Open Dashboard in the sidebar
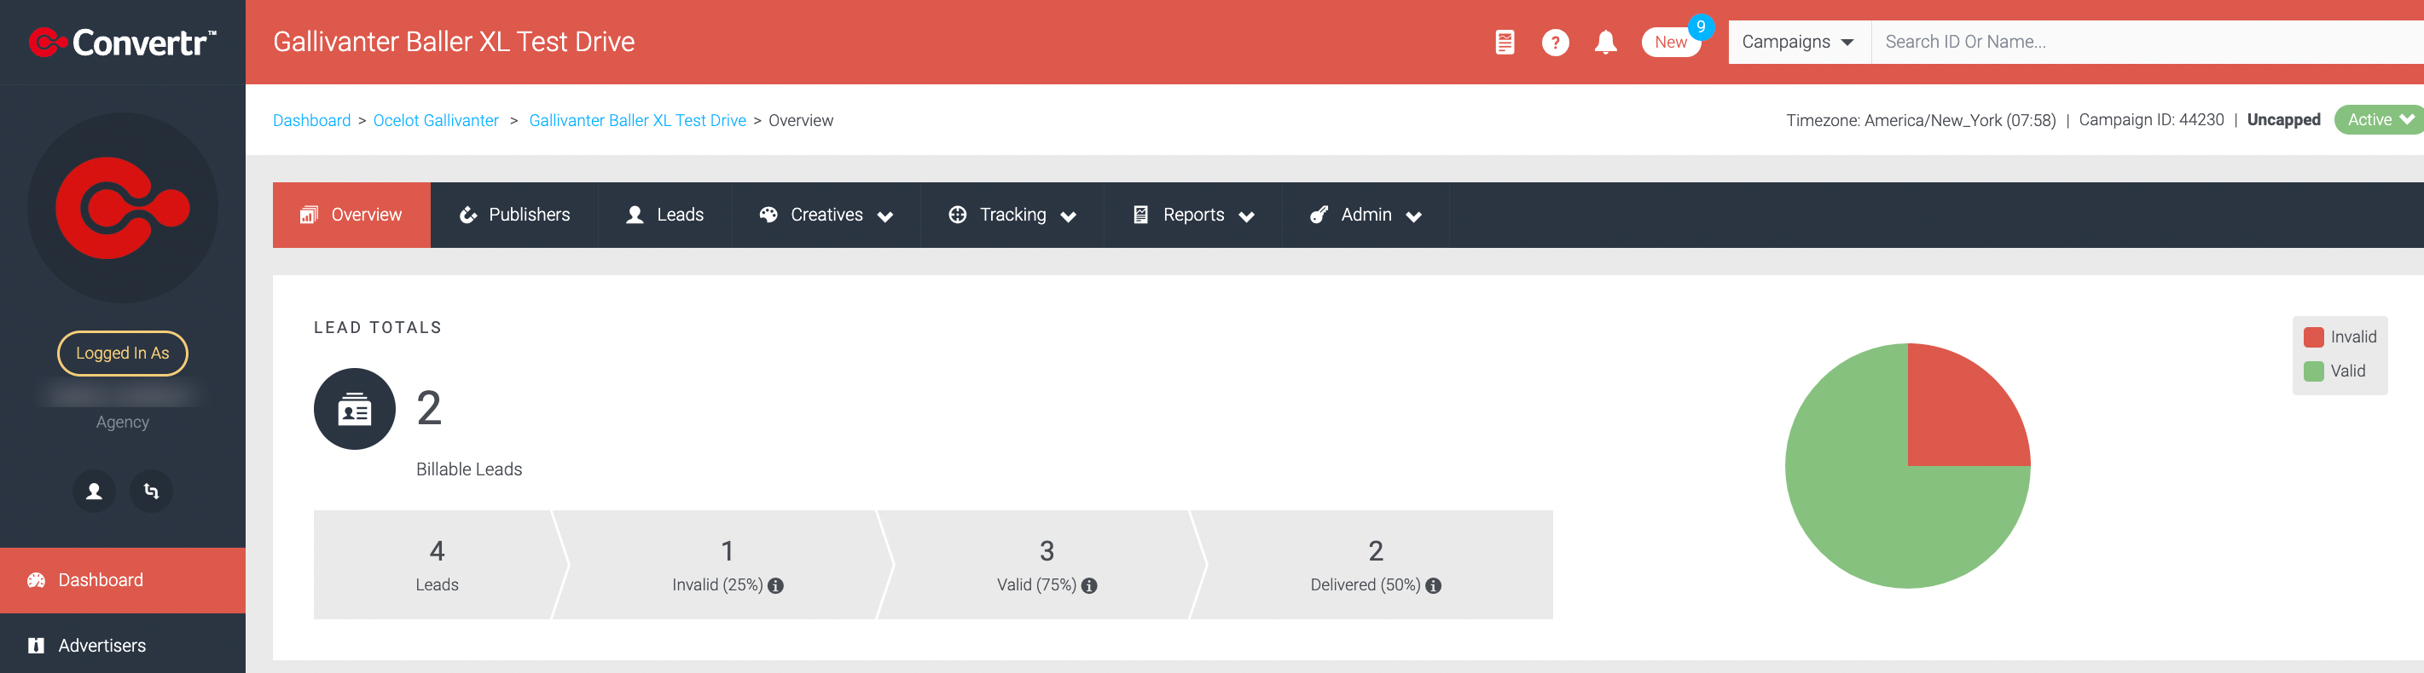 tap(122, 580)
